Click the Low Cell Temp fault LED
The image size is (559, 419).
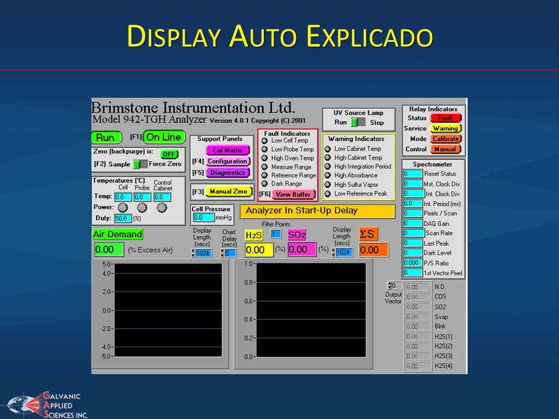(264, 140)
